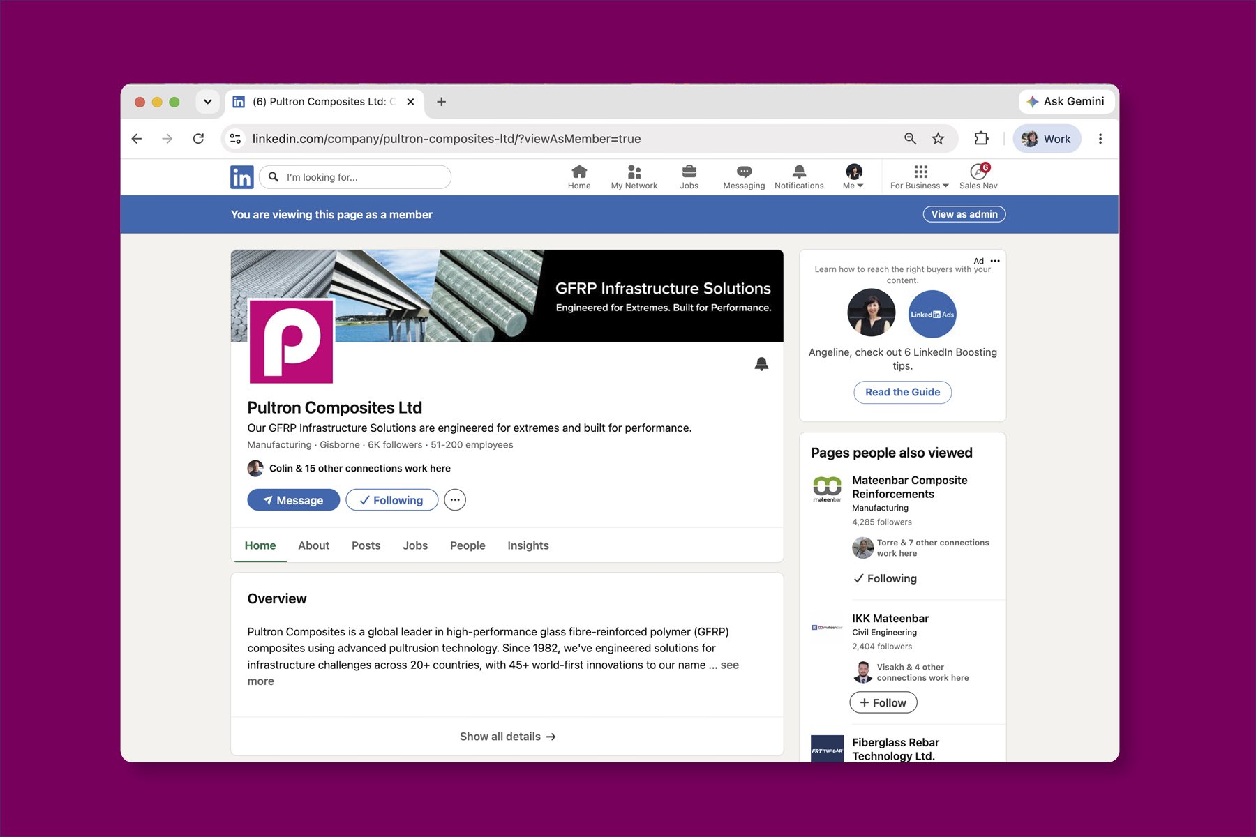Screen dimensions: 1256x837
Task: Switch to the Insights tab
Action: pyautogui.click(x=528, y=545)
